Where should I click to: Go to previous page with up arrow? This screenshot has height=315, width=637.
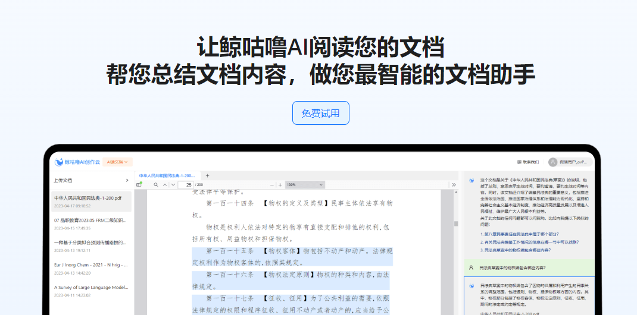point(165,184)
